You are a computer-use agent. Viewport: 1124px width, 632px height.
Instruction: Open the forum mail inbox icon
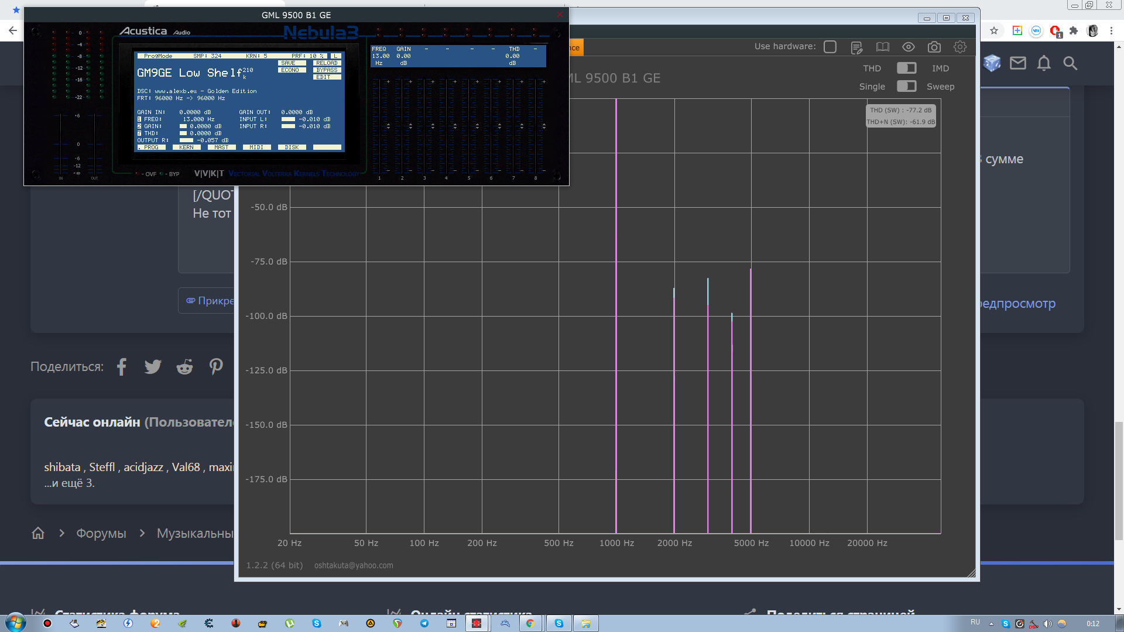click(x=1018, y=63)
